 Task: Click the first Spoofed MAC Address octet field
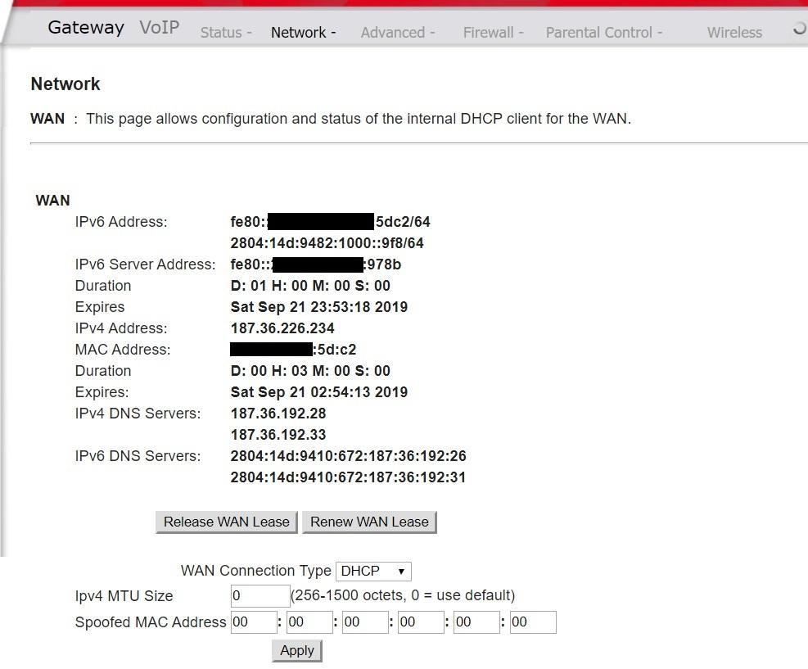pos(254,622)
